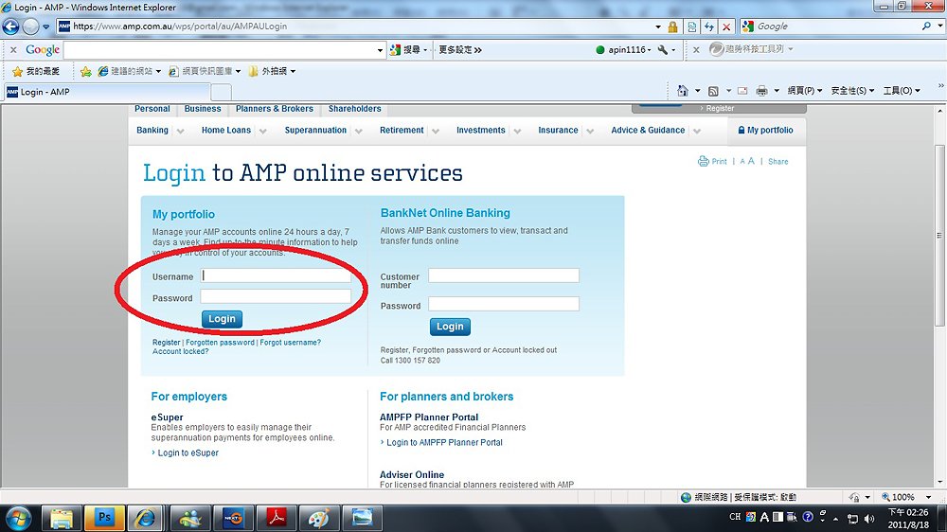This screenshot has width=947, height=532.
Task: Open the Investments navigation item
Action: (481, 130)
